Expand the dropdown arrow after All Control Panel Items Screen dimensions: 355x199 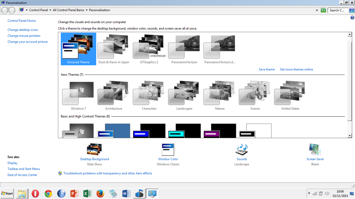87,10
